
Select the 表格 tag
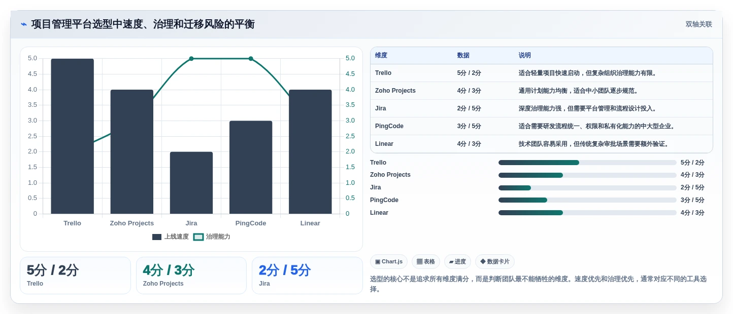pos(426,262)
